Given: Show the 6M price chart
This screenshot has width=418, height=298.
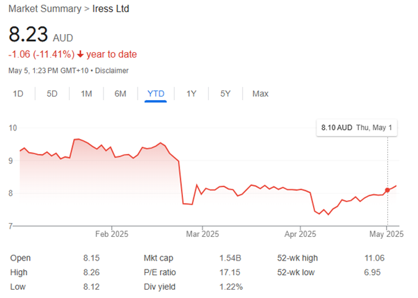Looking at the screenshot, I should (x=120, y=94).
